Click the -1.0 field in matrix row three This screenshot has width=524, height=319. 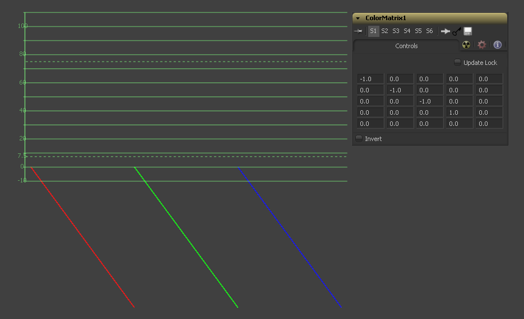[430, 101]
